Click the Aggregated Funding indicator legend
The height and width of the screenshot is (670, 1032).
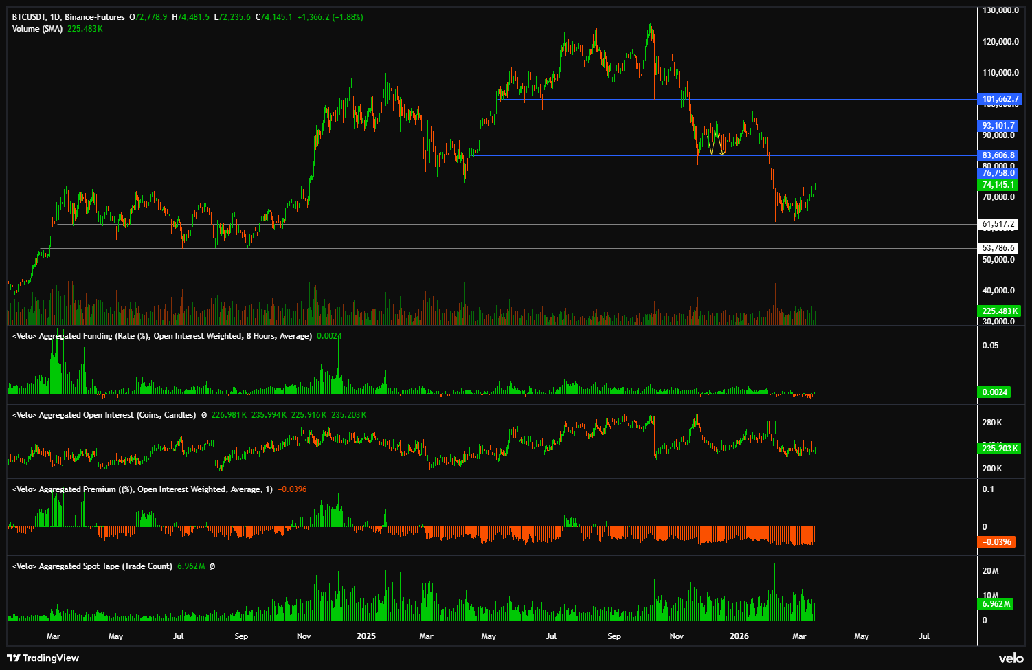click(x=162, y=336)
